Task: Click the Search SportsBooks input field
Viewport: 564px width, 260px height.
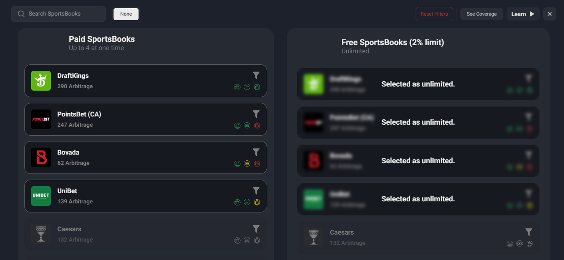Action: point(61,14)
